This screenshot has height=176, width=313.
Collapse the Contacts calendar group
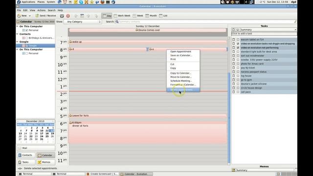click(x=18, y=34)
